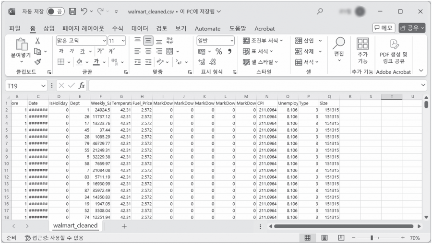Image resolution: width=432 pixels, height=244 pixels.
Task: Toggle bottom vertical alignment button
Action: click(159, 41)
